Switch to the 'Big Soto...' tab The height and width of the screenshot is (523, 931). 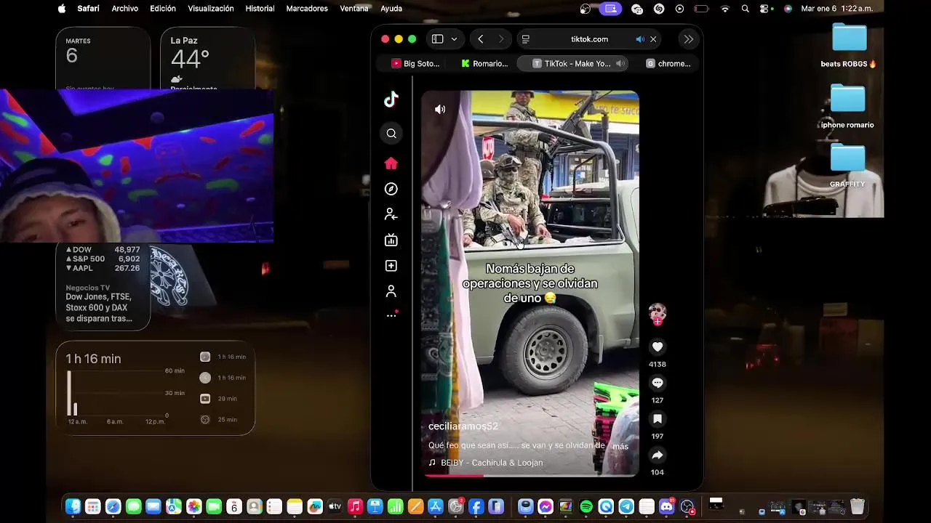click(415, 63)
